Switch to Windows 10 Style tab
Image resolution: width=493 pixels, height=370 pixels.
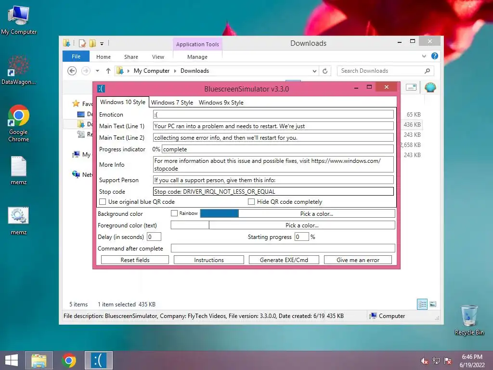tap(123, 102)
